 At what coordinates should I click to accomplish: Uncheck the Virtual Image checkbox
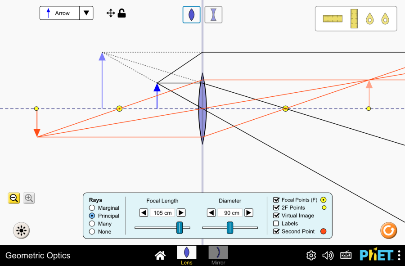276,216
